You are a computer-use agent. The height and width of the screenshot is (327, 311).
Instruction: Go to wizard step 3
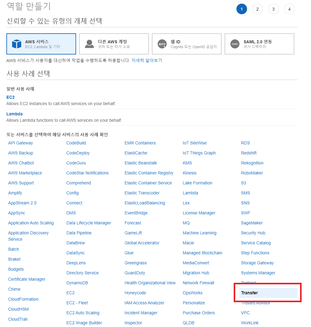pyautogui.click(x=273, y=9)
